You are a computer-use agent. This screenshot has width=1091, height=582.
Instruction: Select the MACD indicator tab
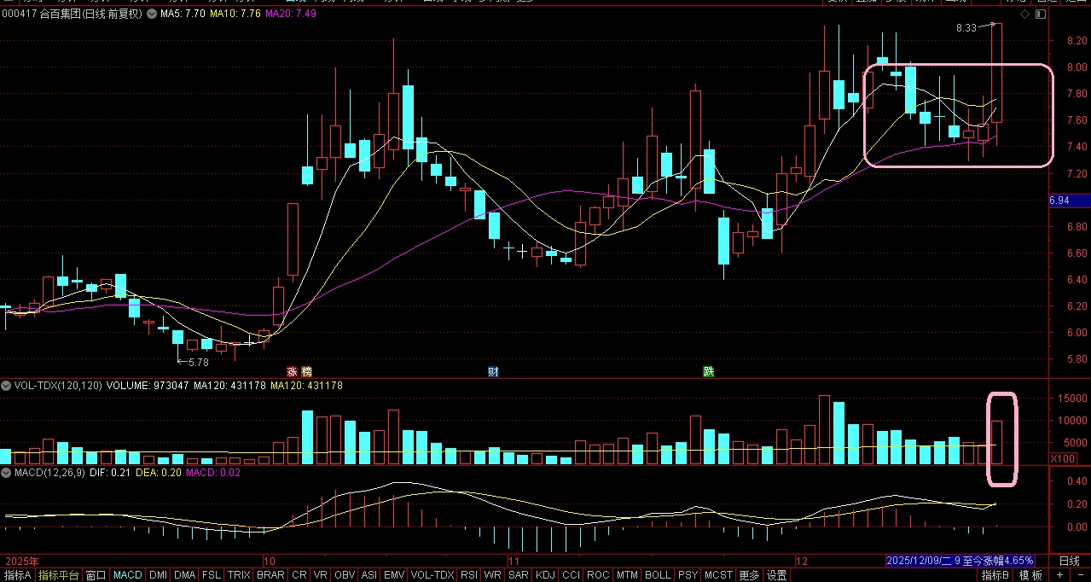pos(128,575)
